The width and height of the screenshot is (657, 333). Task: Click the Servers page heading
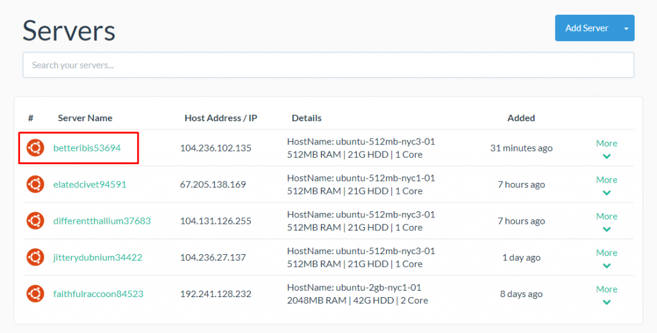click(69, 31)
